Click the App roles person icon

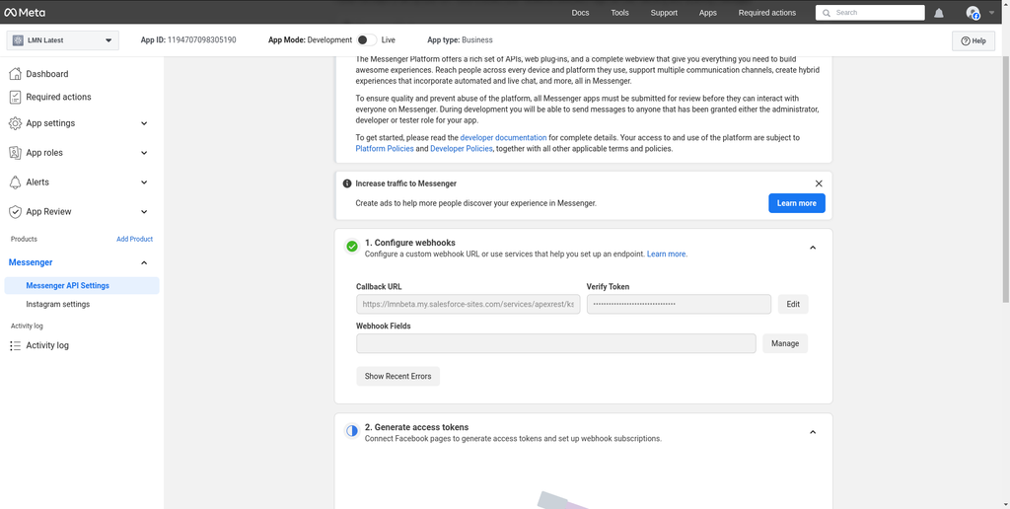click(16, 153)
